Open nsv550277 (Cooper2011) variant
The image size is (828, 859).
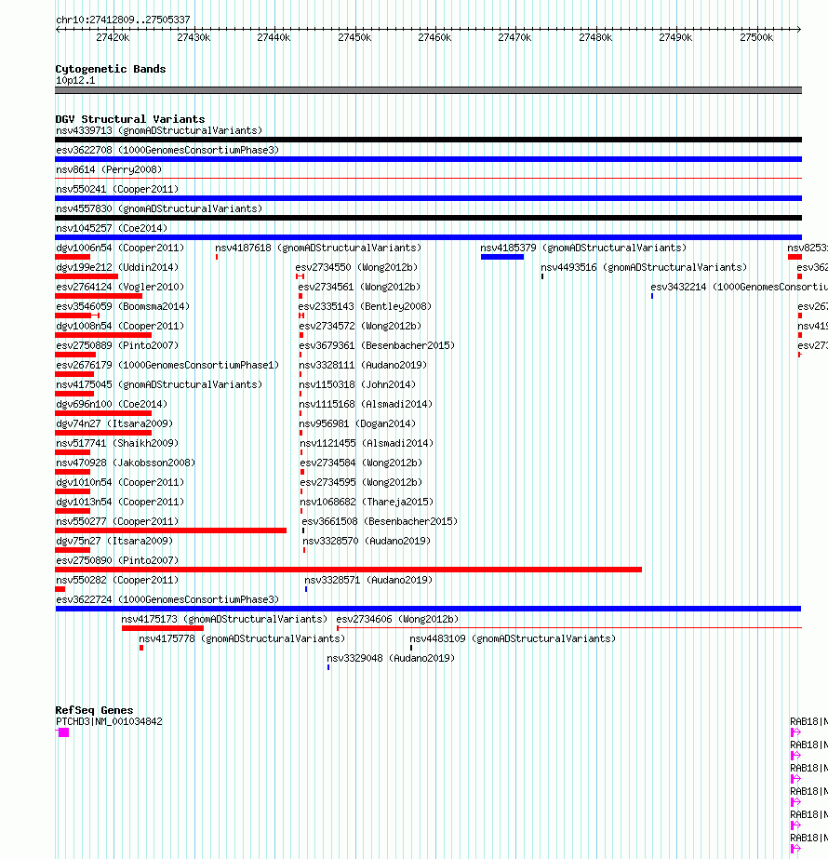click(117, 521)
